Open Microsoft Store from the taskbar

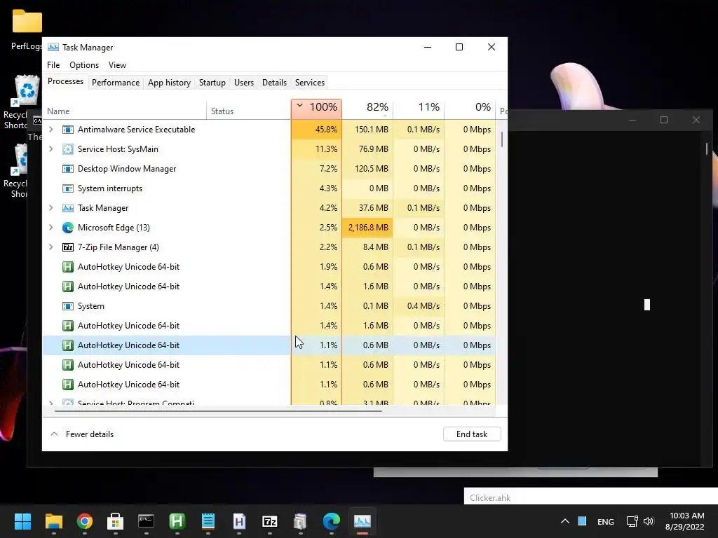click(x=116, y=521)
